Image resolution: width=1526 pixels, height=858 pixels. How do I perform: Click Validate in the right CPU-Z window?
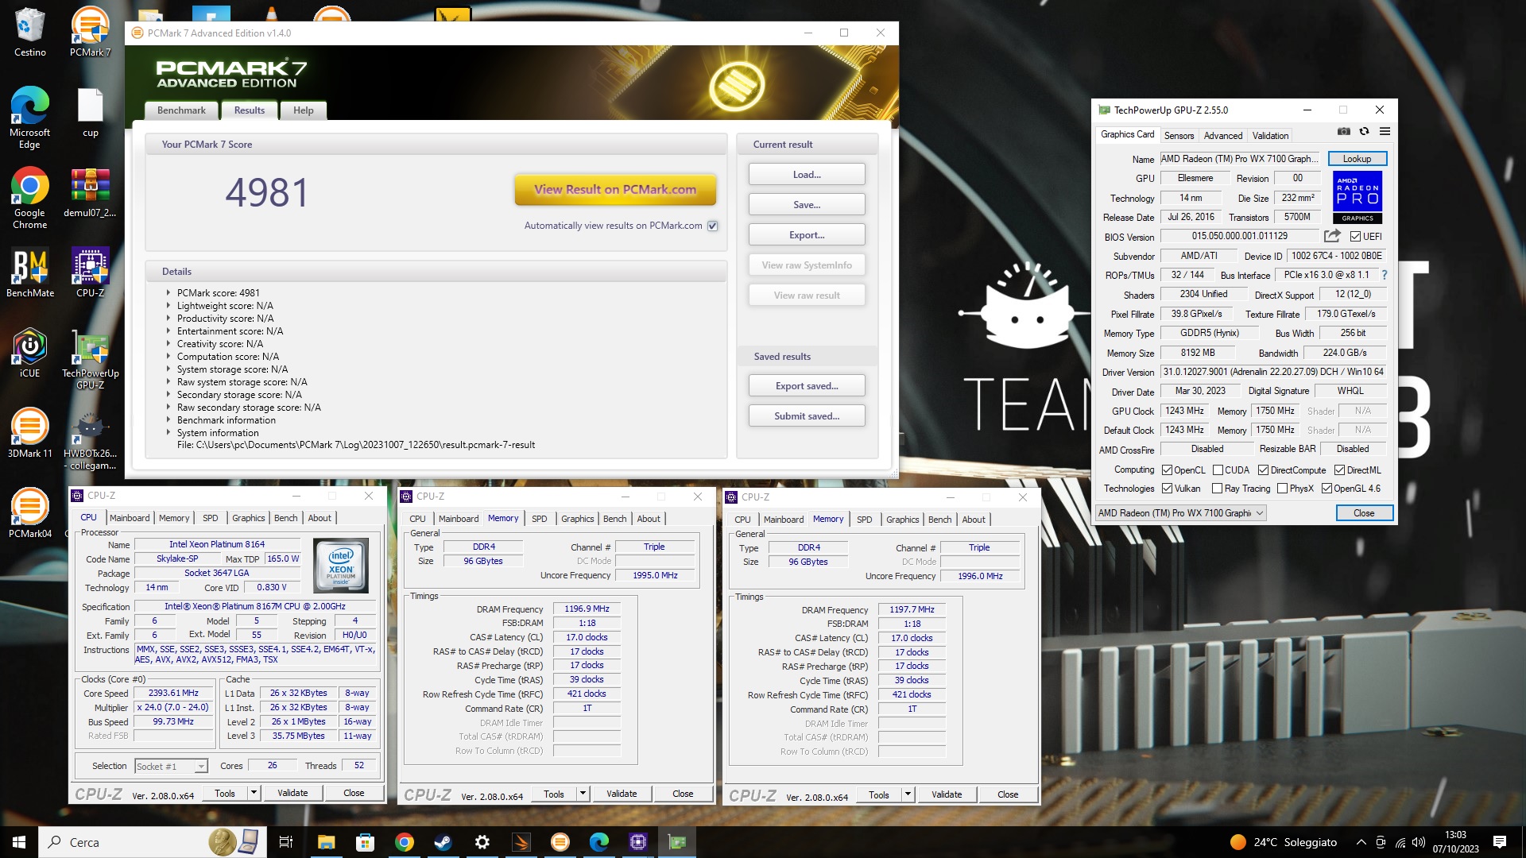pyautogui.click(x=947, y=794)
